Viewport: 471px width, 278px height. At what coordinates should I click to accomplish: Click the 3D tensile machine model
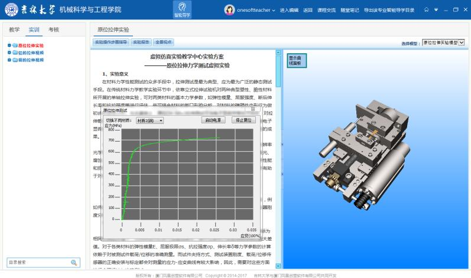pos(362,155)
